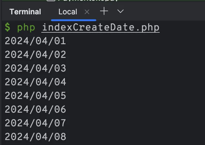This screenshot has width=205, height=145.
Task: Click the php command word
Action: (26, 27)
